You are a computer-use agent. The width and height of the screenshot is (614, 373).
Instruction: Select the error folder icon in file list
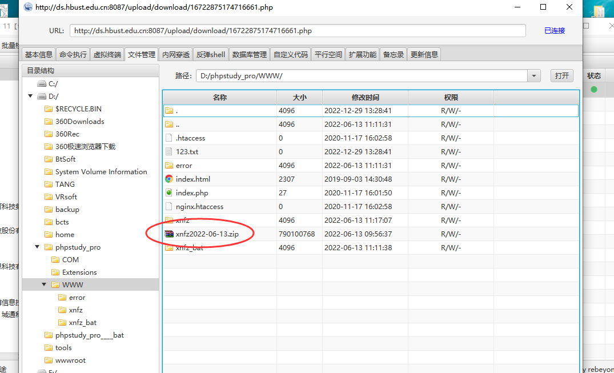tap(168, 165)
